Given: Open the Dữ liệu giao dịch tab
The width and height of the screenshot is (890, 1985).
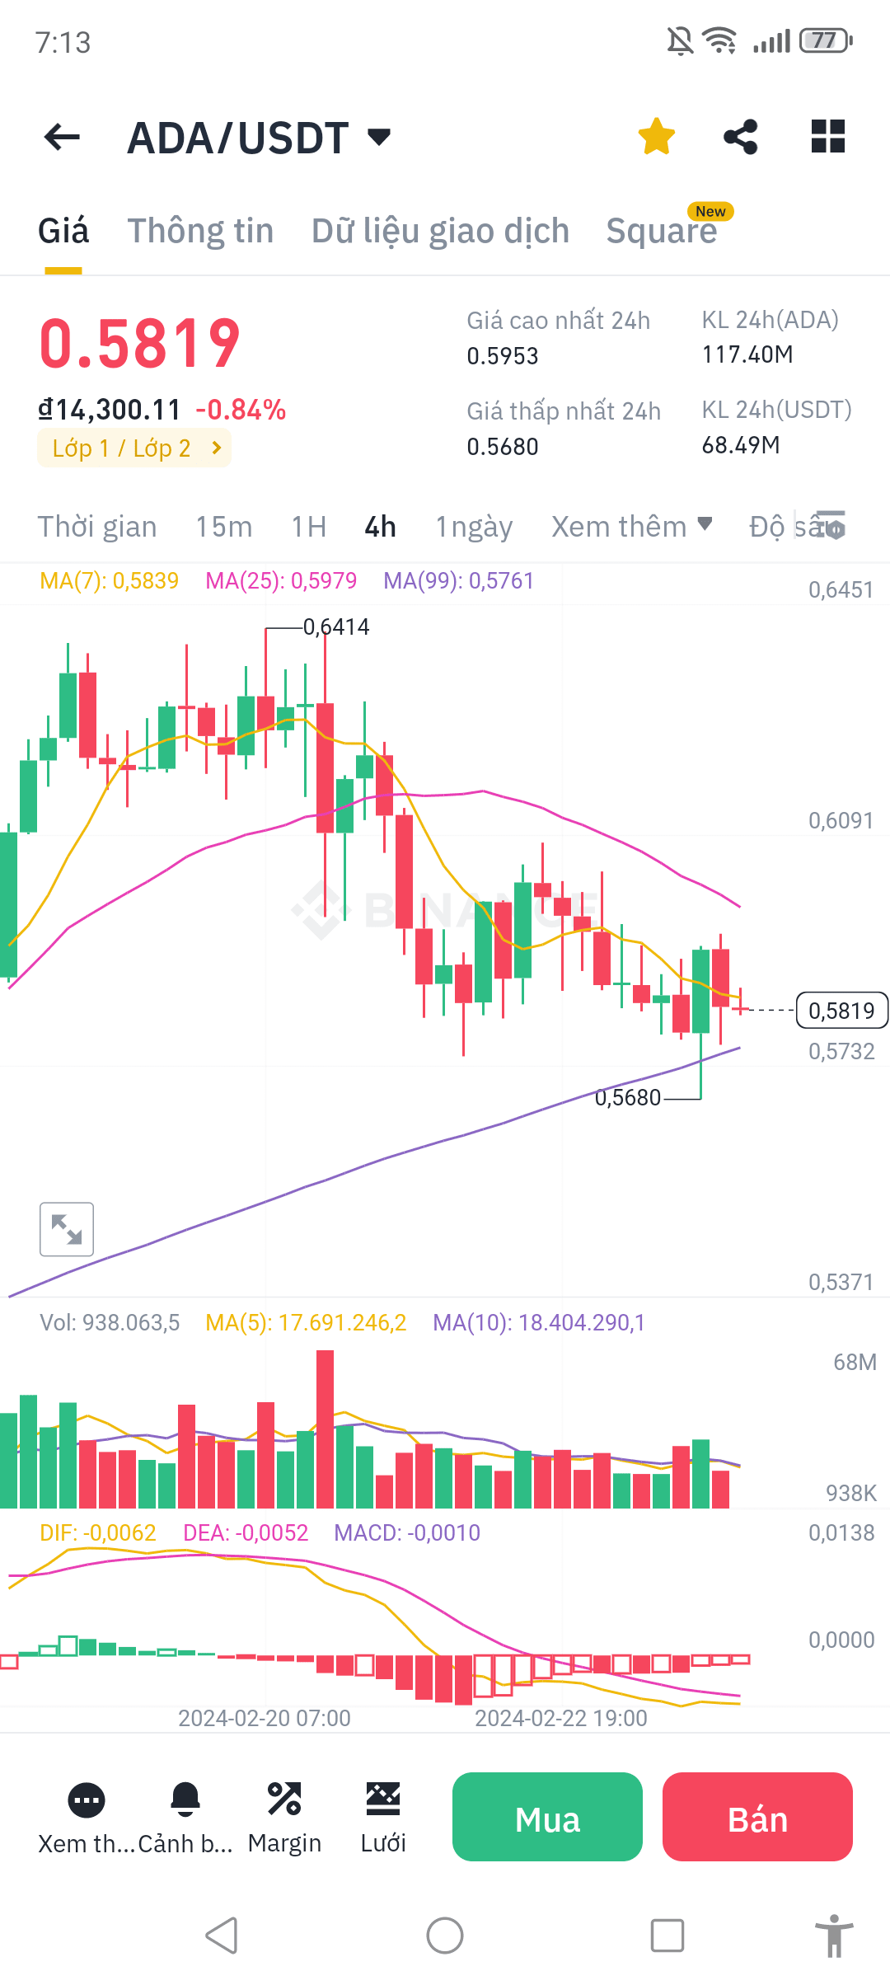Looking at the screenshot, I should (439, 231).
